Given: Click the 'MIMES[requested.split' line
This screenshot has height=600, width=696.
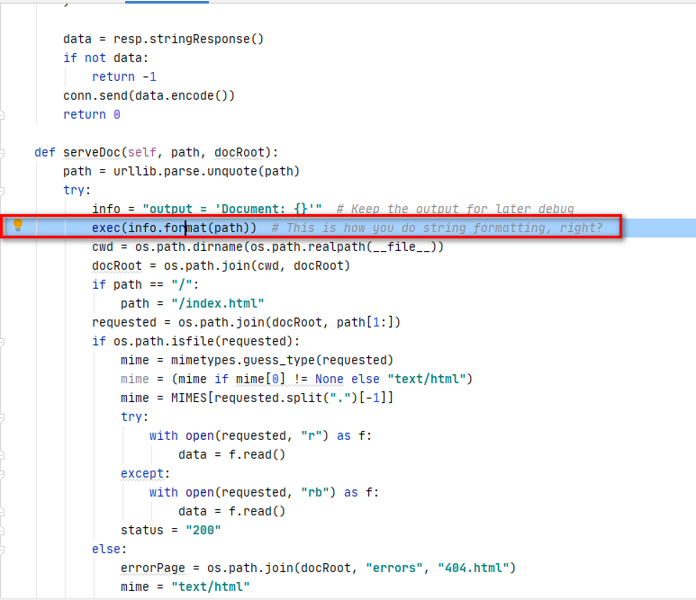Looking at the screenshot, I should coord(257,398).
